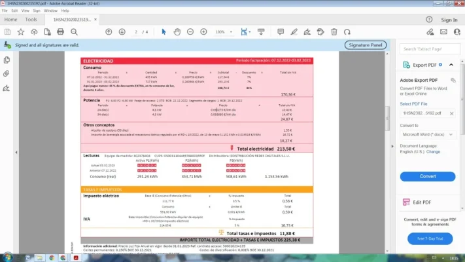Screen dimensions: 465x262
Task: Go to the next page
Action: point(122,32)
